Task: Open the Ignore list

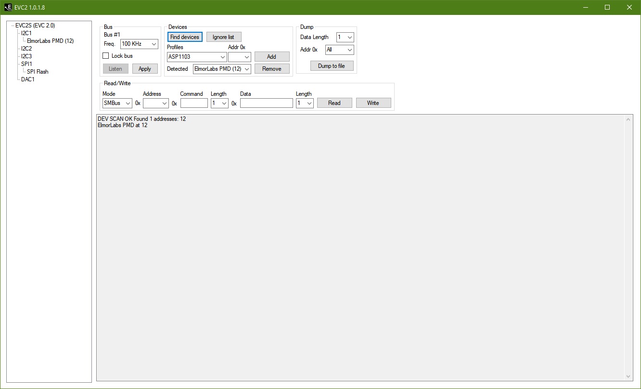Action: [223, 37]
